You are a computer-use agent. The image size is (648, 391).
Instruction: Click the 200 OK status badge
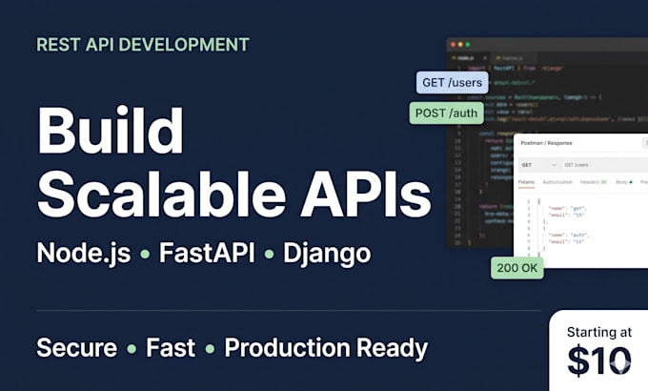(517, 268)
